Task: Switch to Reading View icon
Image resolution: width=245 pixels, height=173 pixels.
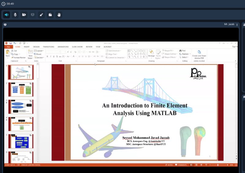Action: [x=201, y=165]
